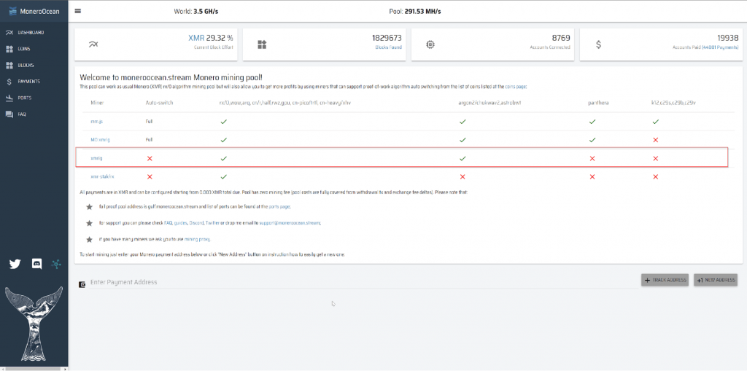Image resolution: width=747 pixels, height=371 pixels.
Task: Click the New Address button
Action: coord(716,281)
